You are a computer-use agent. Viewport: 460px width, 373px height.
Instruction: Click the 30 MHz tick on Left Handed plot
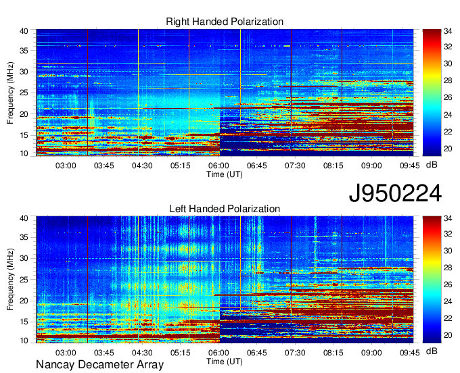pos(24,258)
